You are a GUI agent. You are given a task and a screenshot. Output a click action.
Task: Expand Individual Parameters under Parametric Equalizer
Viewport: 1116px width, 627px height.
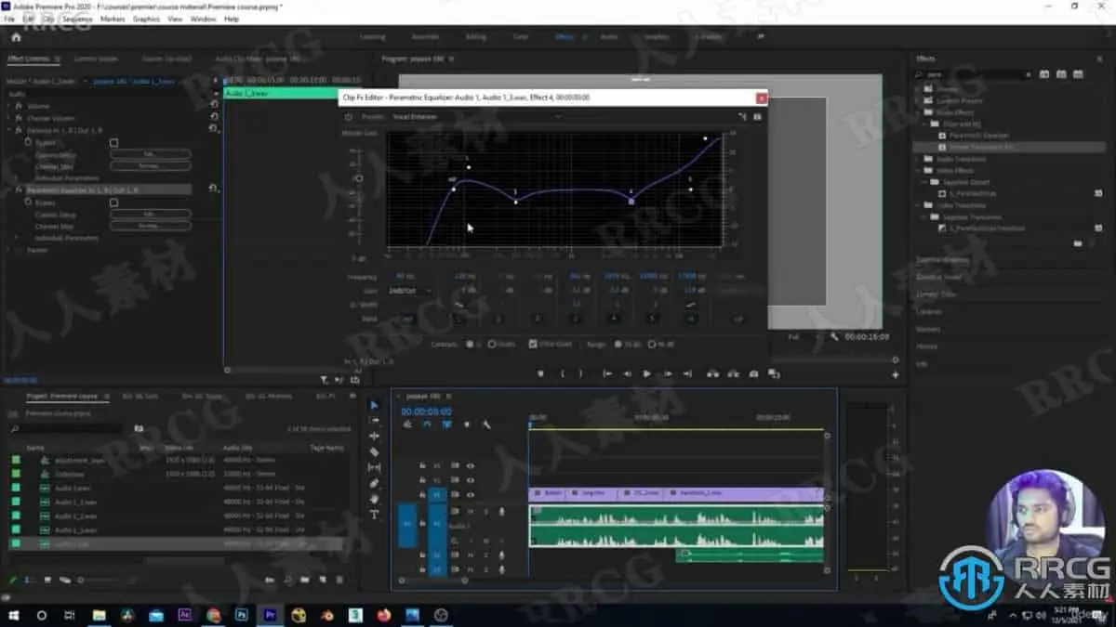(x=17, y=238)
